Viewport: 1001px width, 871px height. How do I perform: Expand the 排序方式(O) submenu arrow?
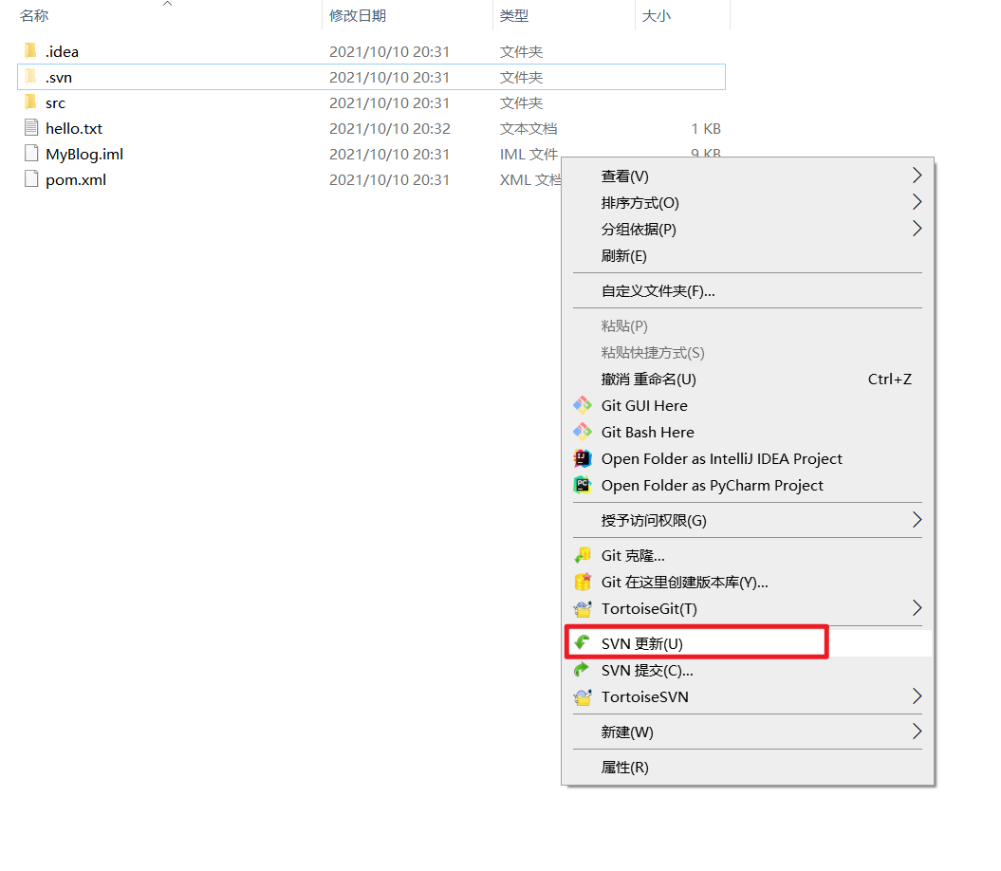coord(917,202)
